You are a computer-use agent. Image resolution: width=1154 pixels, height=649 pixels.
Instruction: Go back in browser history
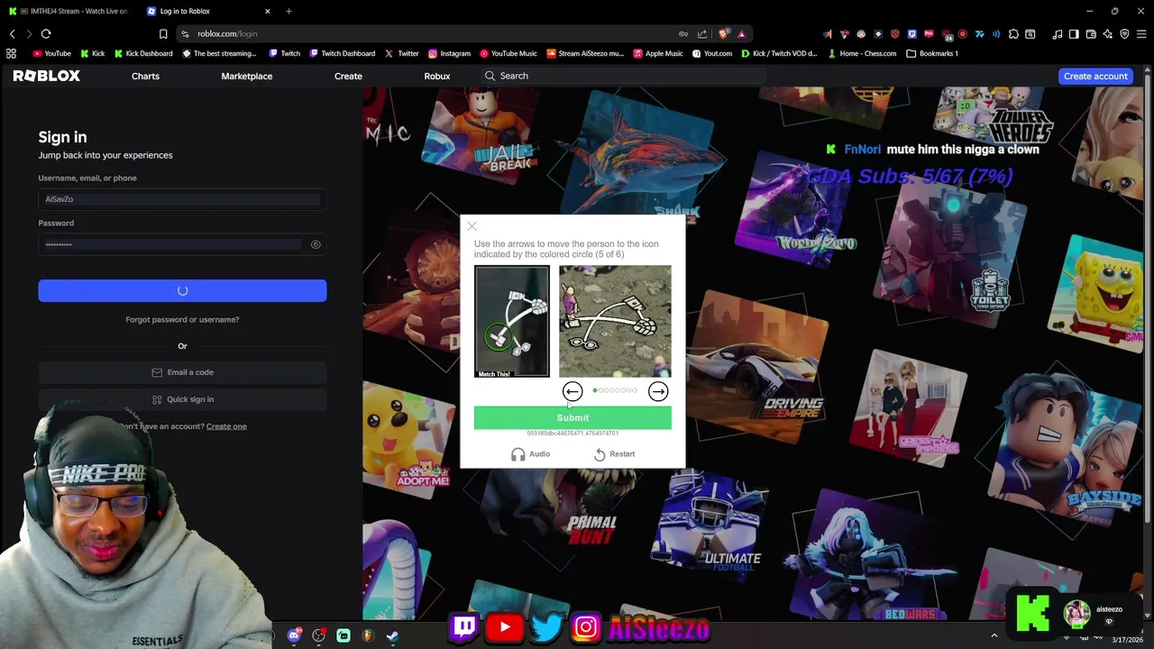pyautogui.click(x=12, y=33)
